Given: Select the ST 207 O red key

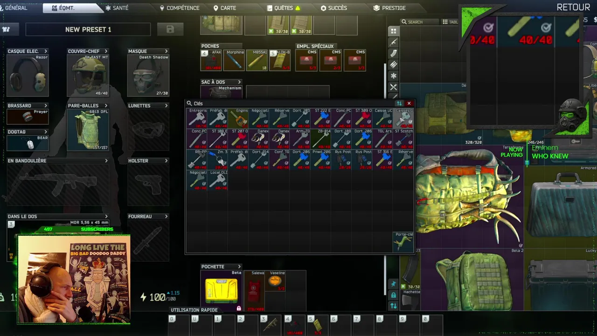Looking at the screenshot, I should pos(238,139).
